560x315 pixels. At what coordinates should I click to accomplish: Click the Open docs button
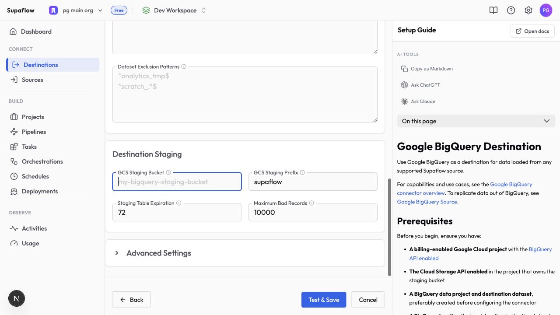click(x=532, y=31)
